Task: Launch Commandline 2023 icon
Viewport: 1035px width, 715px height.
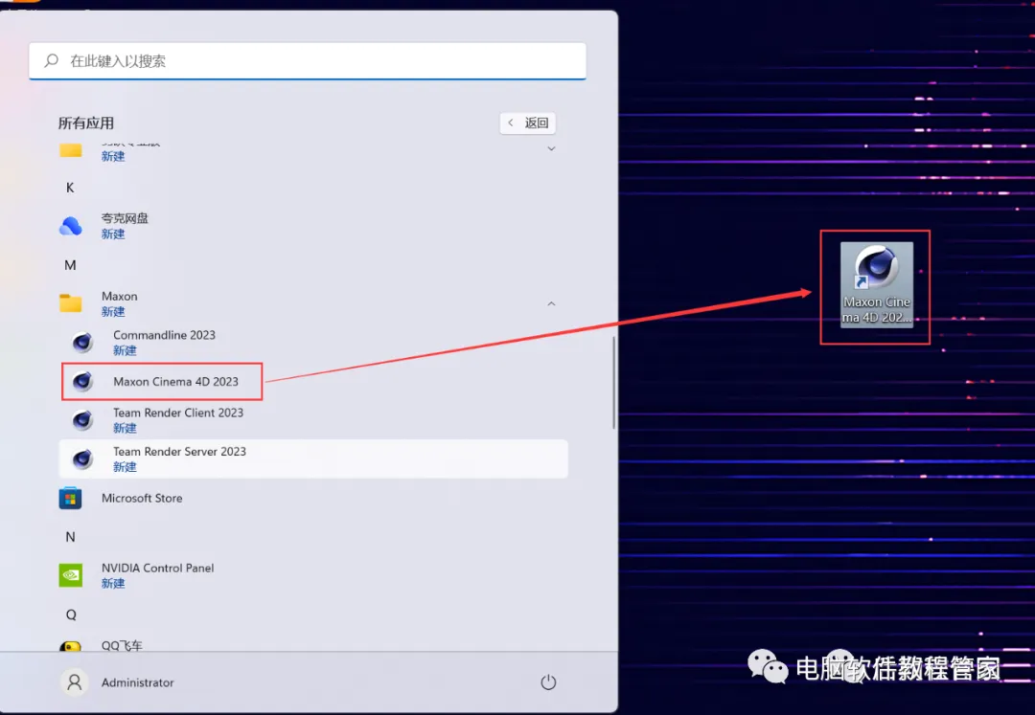Action: [82, 342]
